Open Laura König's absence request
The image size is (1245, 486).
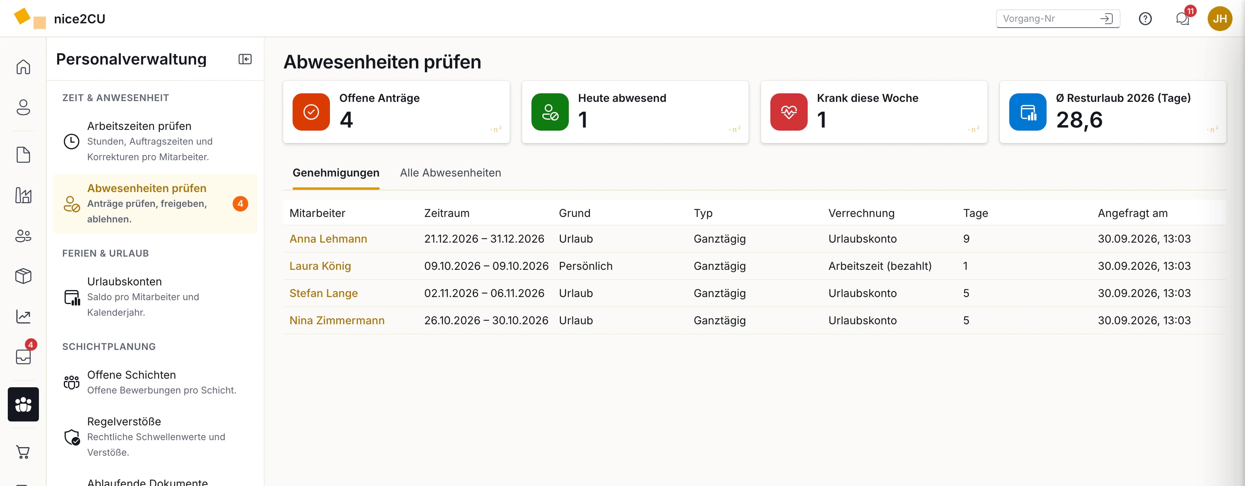click(x=320, y=266)
